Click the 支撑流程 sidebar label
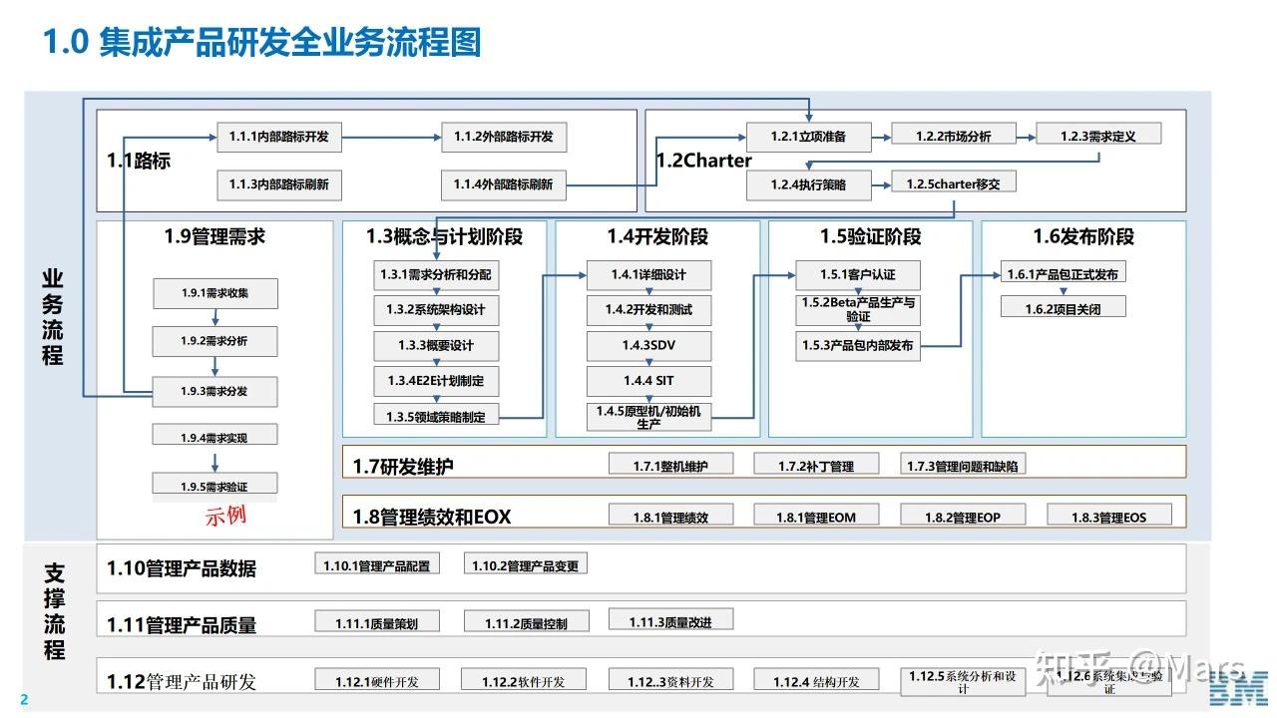This screenshot has height=718, width=1277. tap(54, 612)
